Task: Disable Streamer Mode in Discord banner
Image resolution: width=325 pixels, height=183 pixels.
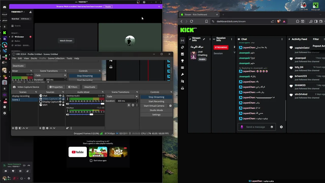Action: coord(108,7)
